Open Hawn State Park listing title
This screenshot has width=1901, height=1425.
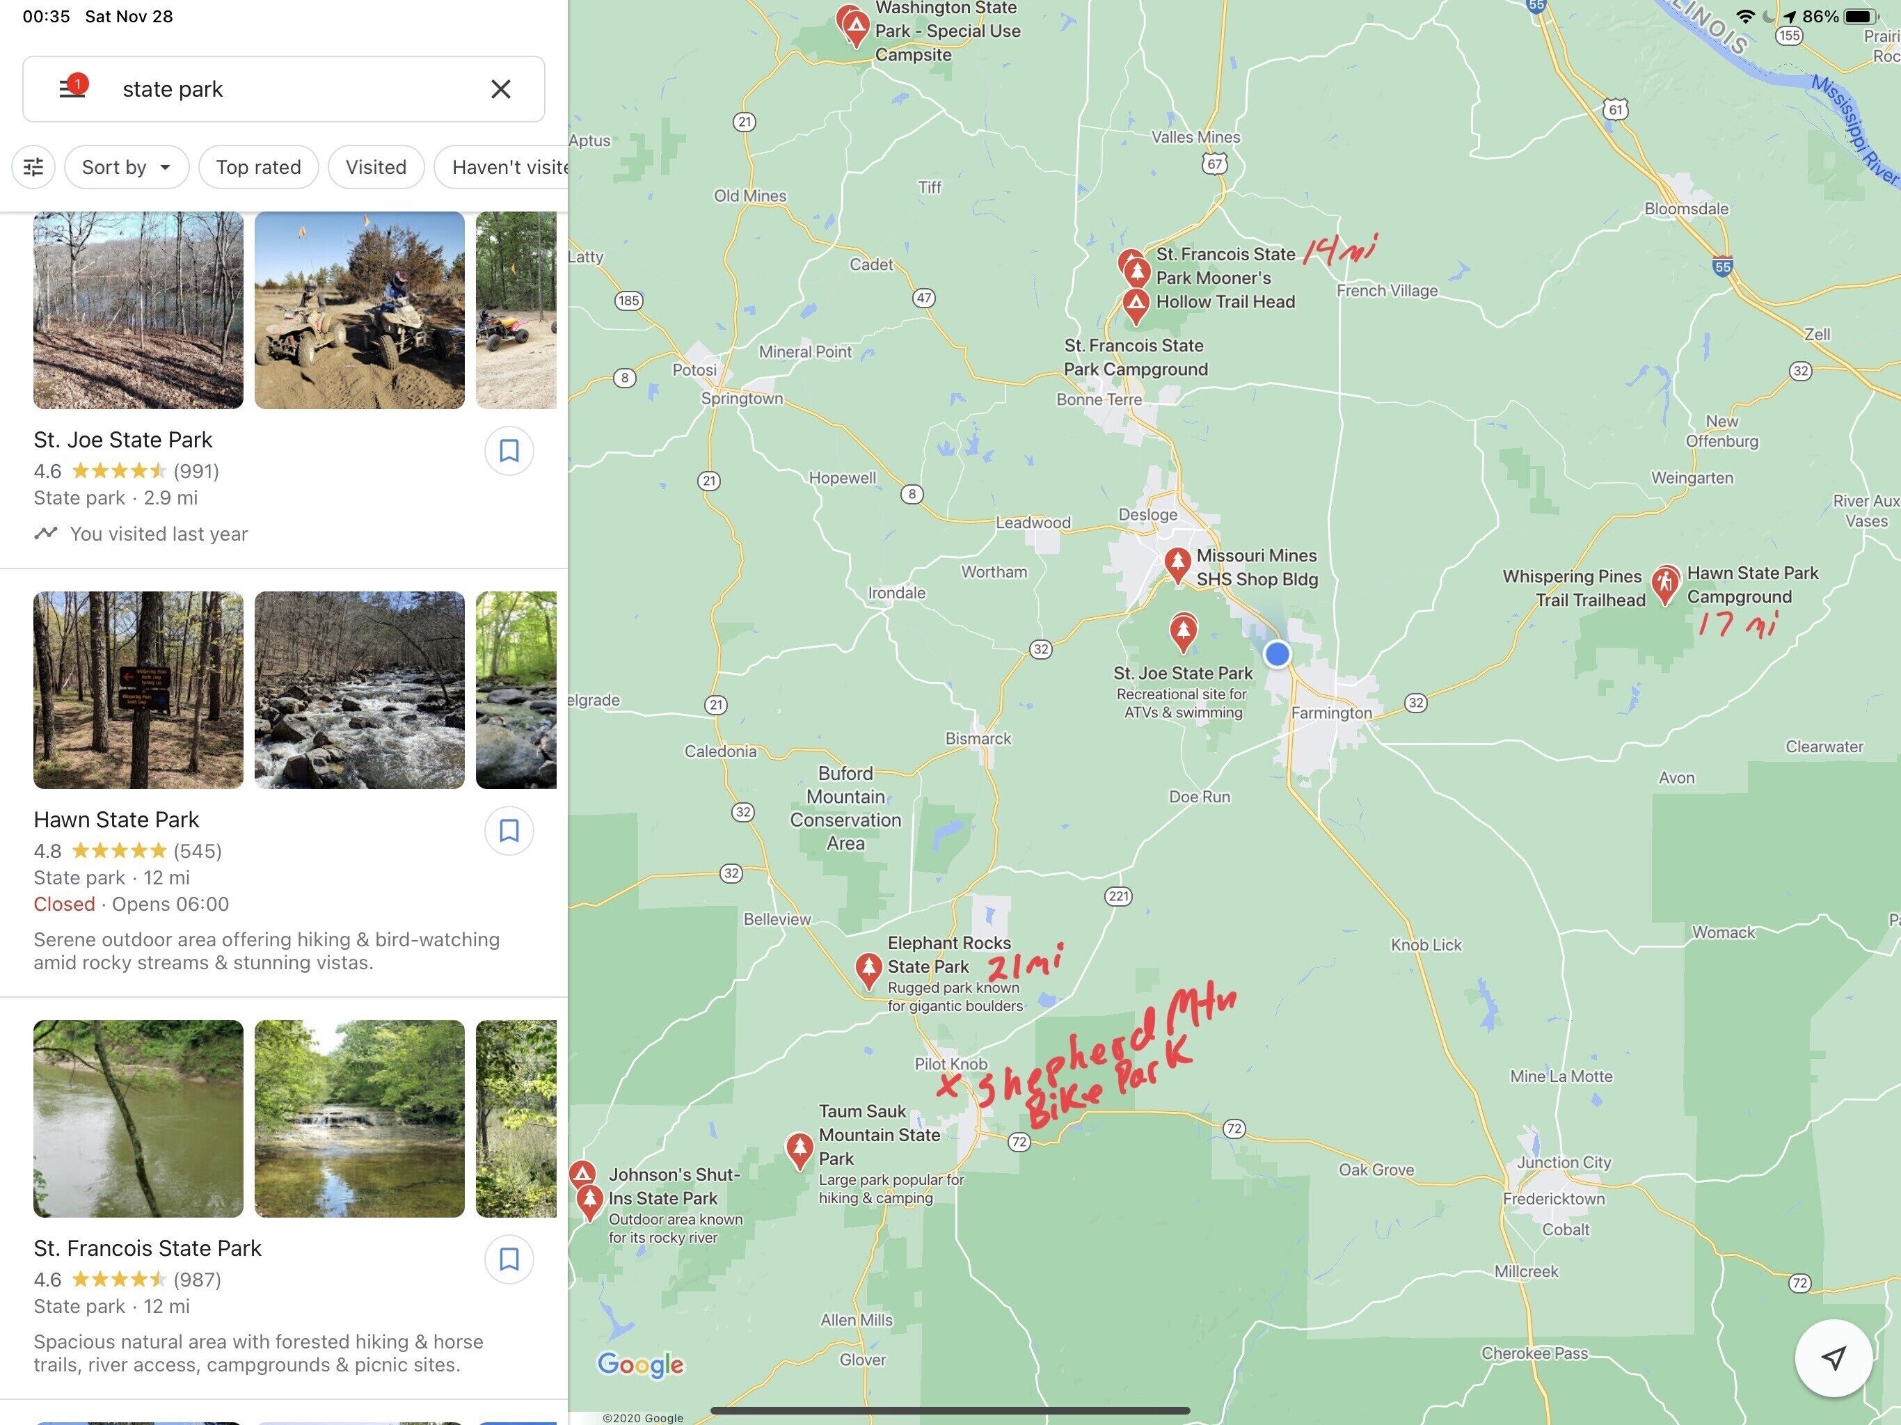pos(116,819)
